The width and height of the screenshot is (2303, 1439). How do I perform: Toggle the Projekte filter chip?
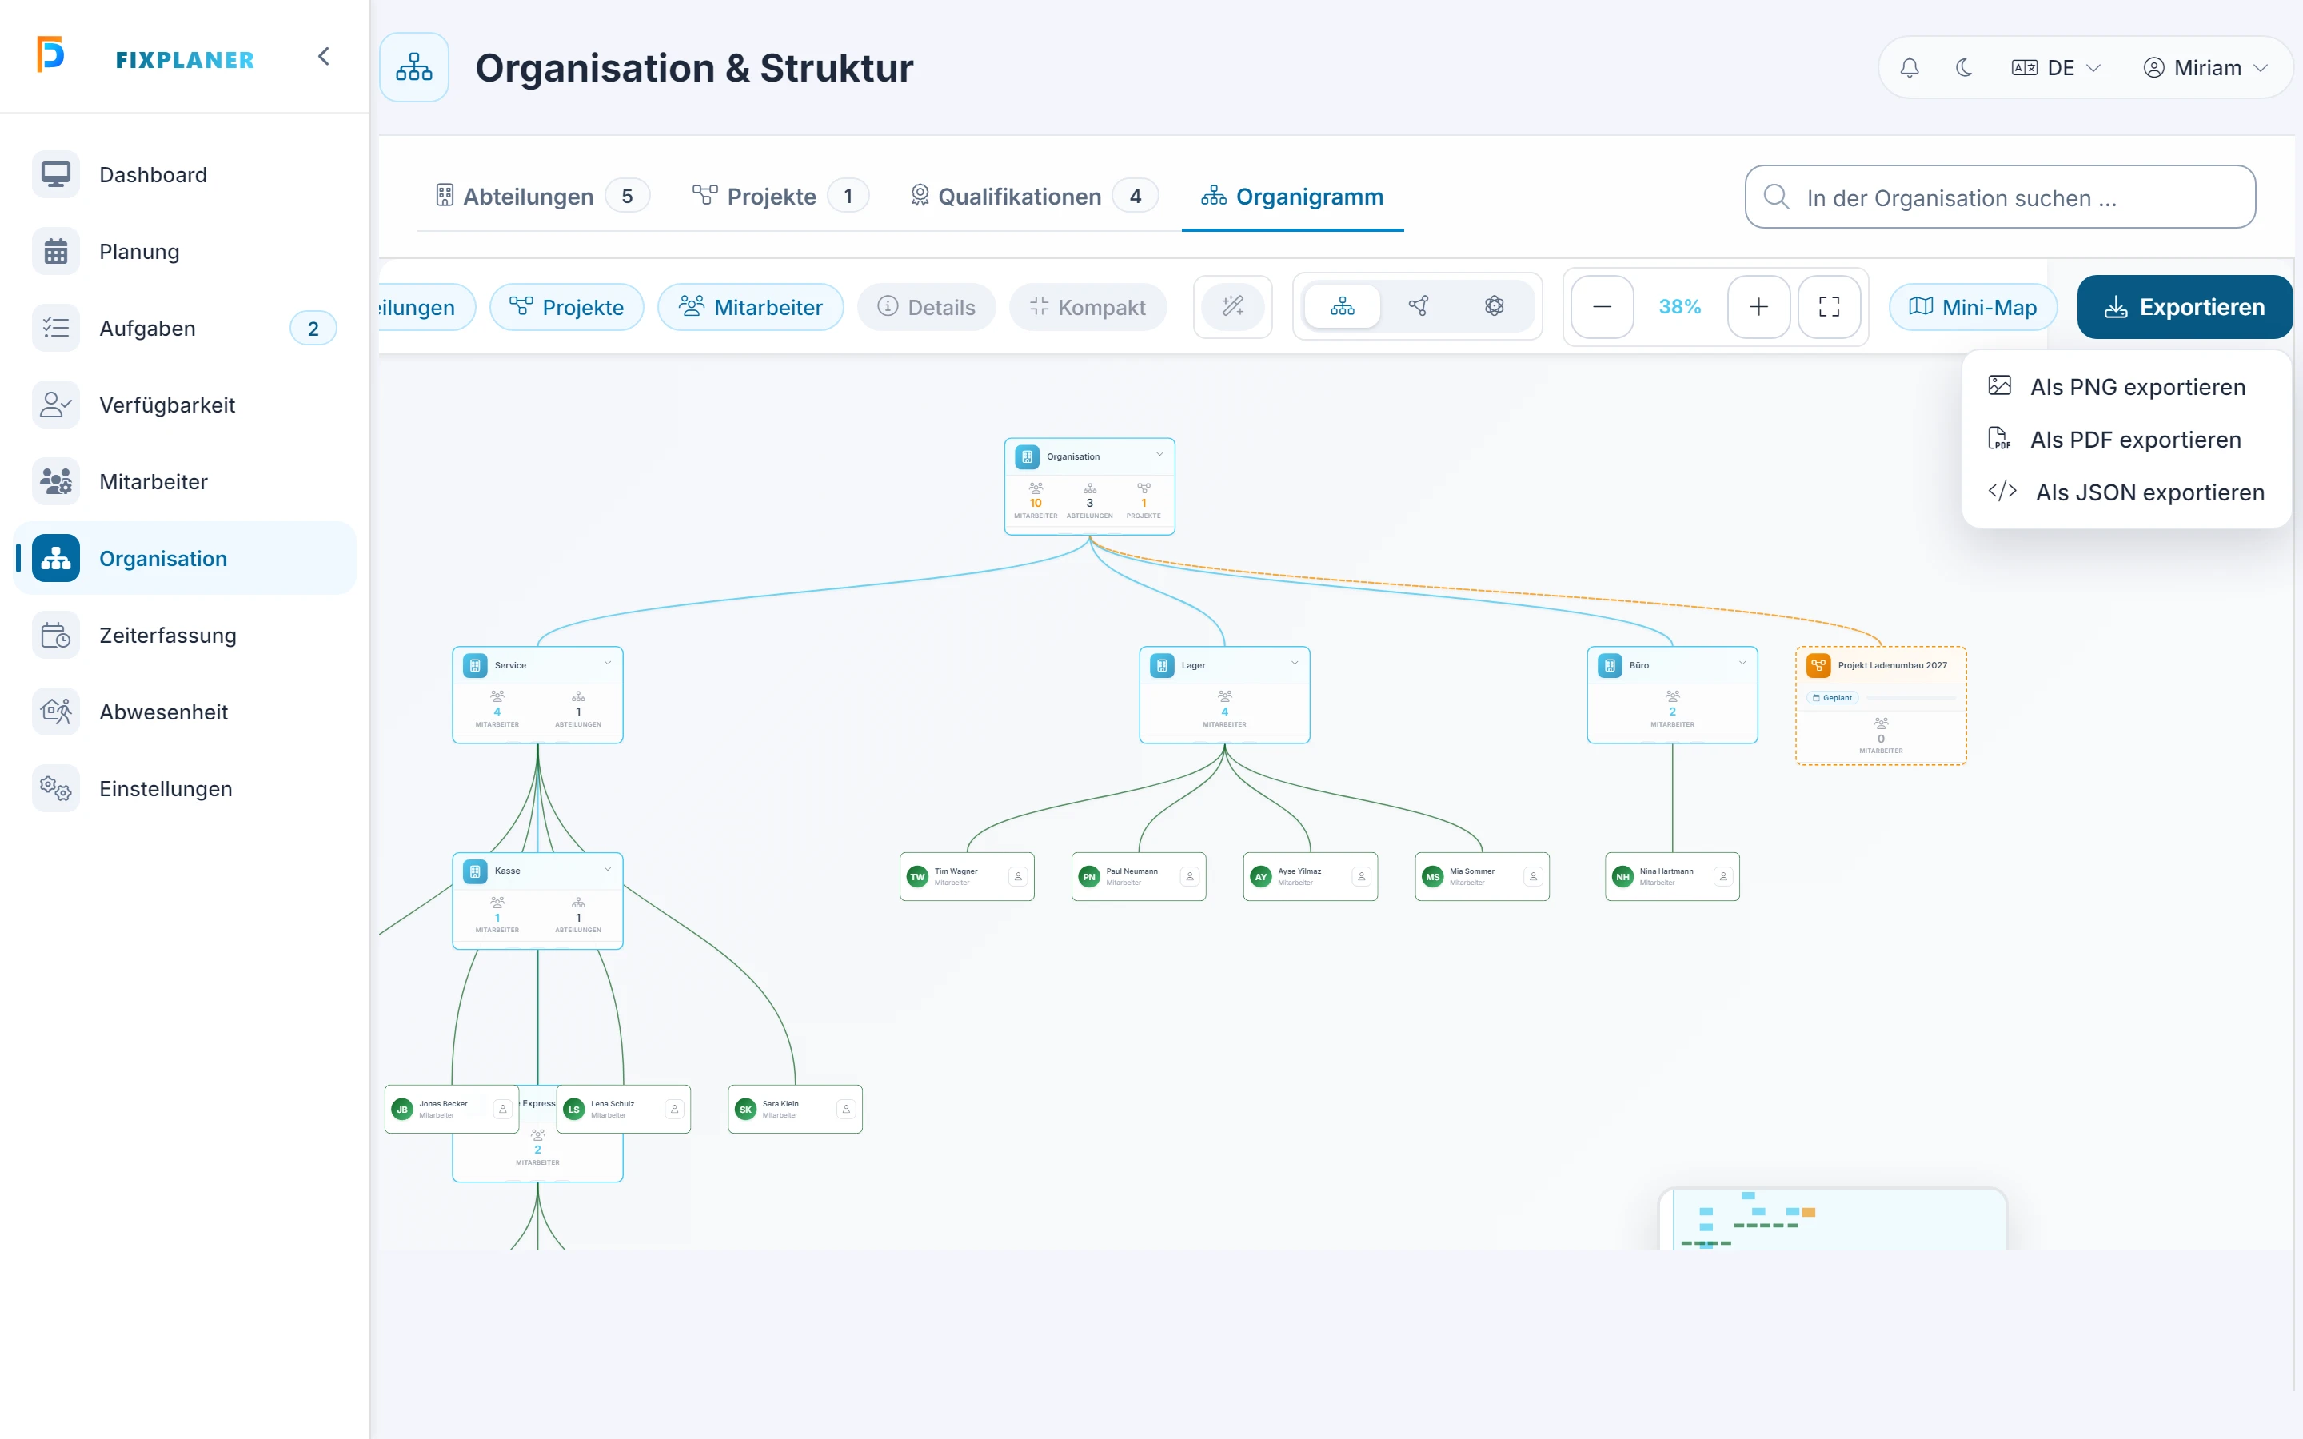tap(567, 308)
